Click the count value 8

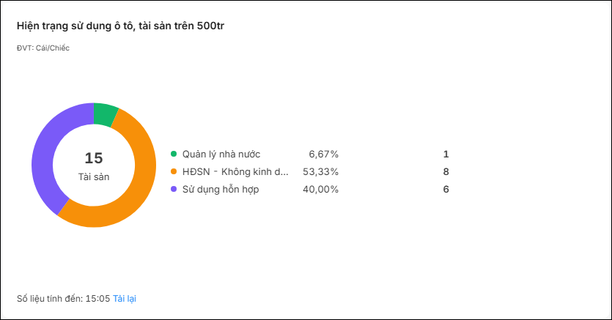click(446, 172)
